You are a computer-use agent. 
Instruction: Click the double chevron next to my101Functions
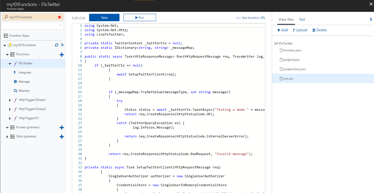62,45
